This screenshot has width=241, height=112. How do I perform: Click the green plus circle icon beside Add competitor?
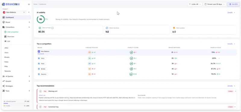point(5,32)
